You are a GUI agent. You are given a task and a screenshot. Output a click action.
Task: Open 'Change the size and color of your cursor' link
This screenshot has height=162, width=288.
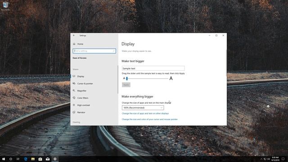pos(150,119)
